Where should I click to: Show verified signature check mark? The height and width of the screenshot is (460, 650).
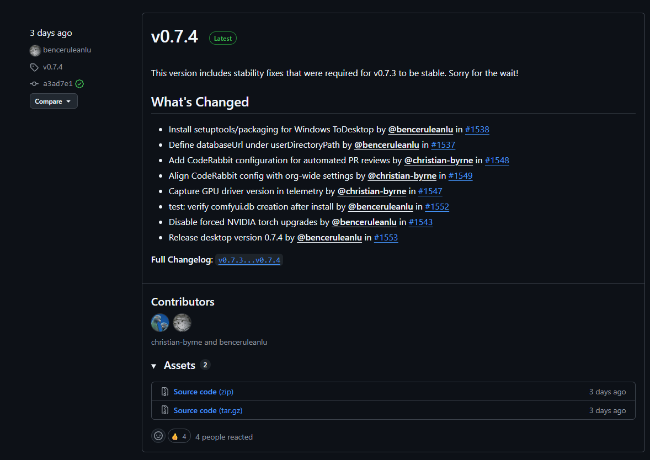point(79,84)
